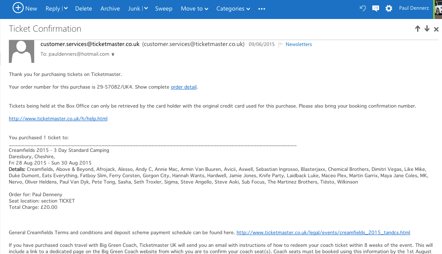Open the Ticketmaster help.html link
The height and width of the screenshot is (254, 442).
(58, 119)
